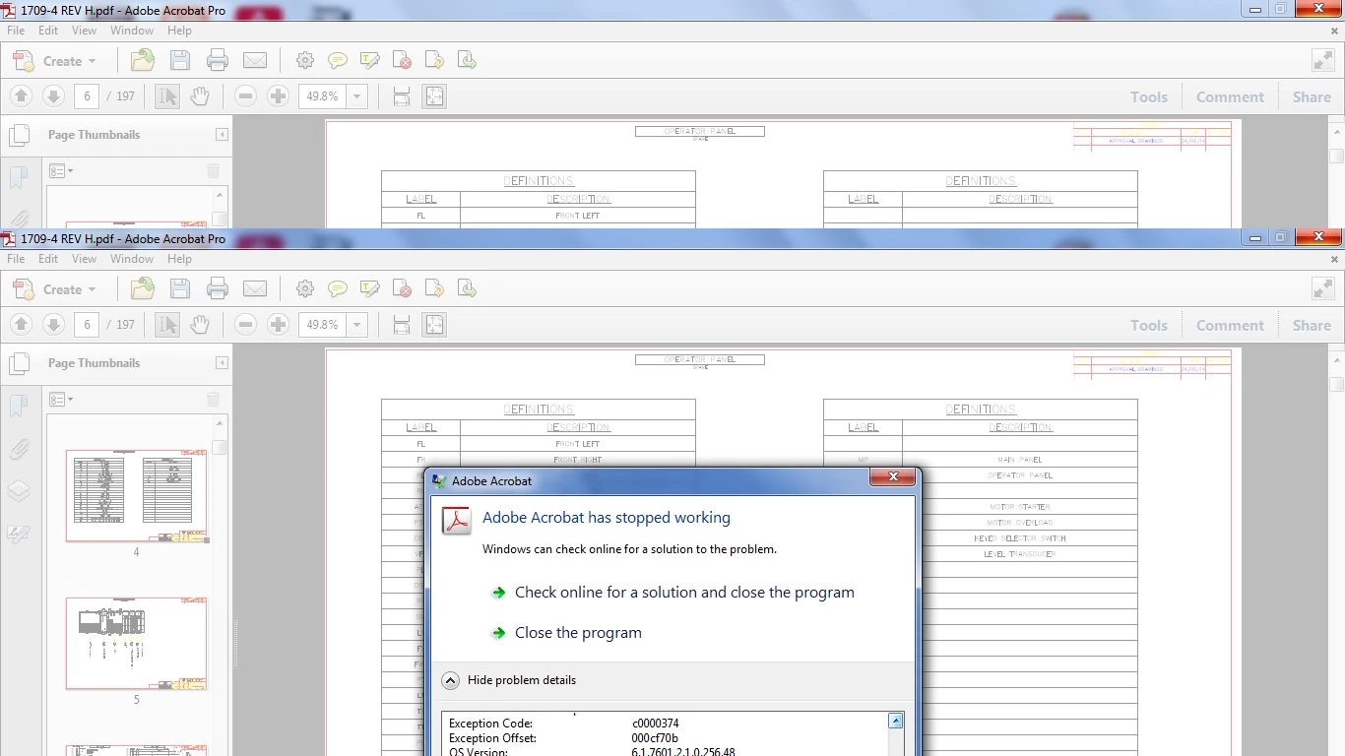
Task: Open the Bookmarks pane in the front window
Action: [19, 405]
